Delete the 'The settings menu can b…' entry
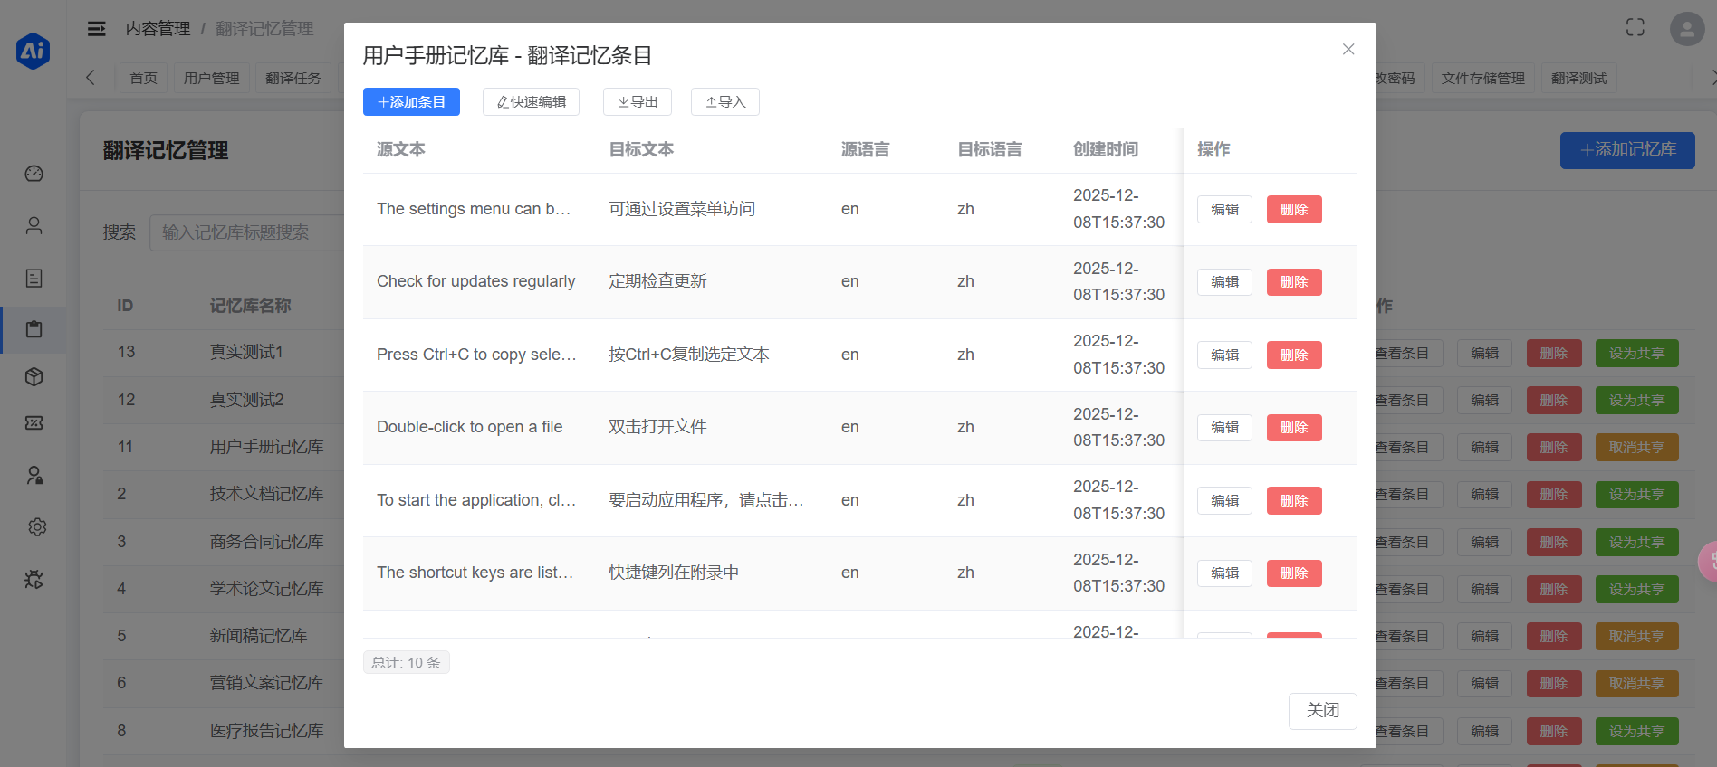This screenshot has width=1717, height=767. (x=1294, y=209)
